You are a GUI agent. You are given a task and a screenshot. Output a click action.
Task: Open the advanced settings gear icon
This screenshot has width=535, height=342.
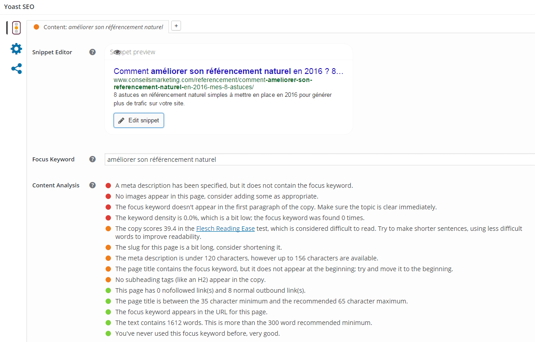[16, 49]
